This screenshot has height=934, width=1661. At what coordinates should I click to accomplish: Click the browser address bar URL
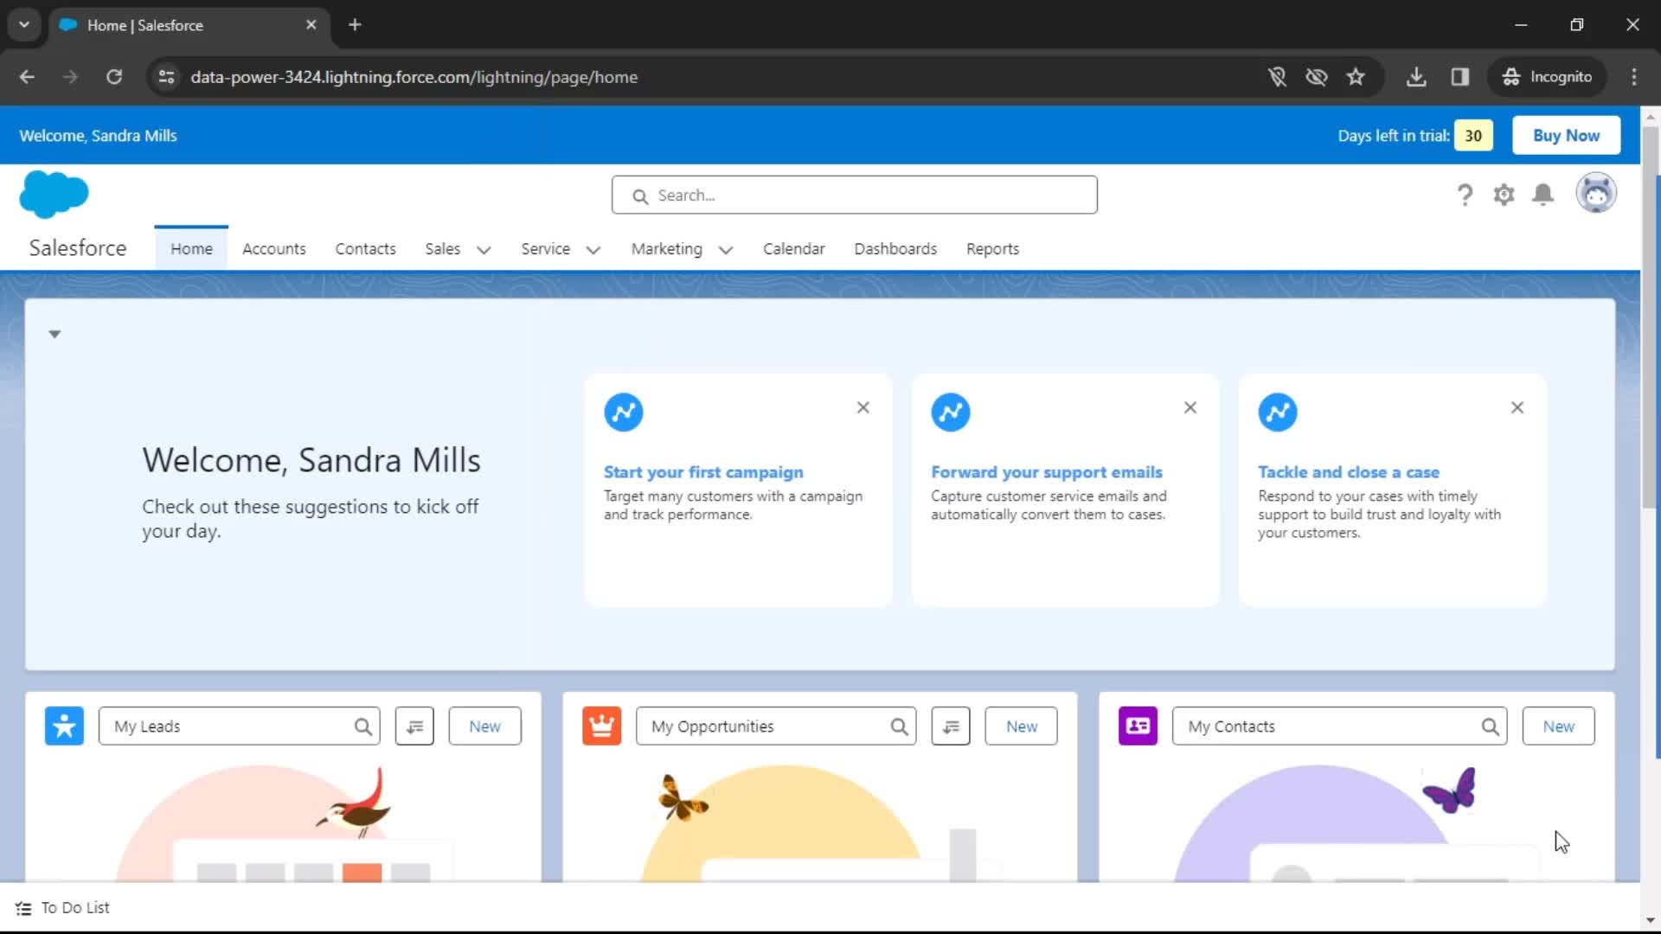coord(414,77)
